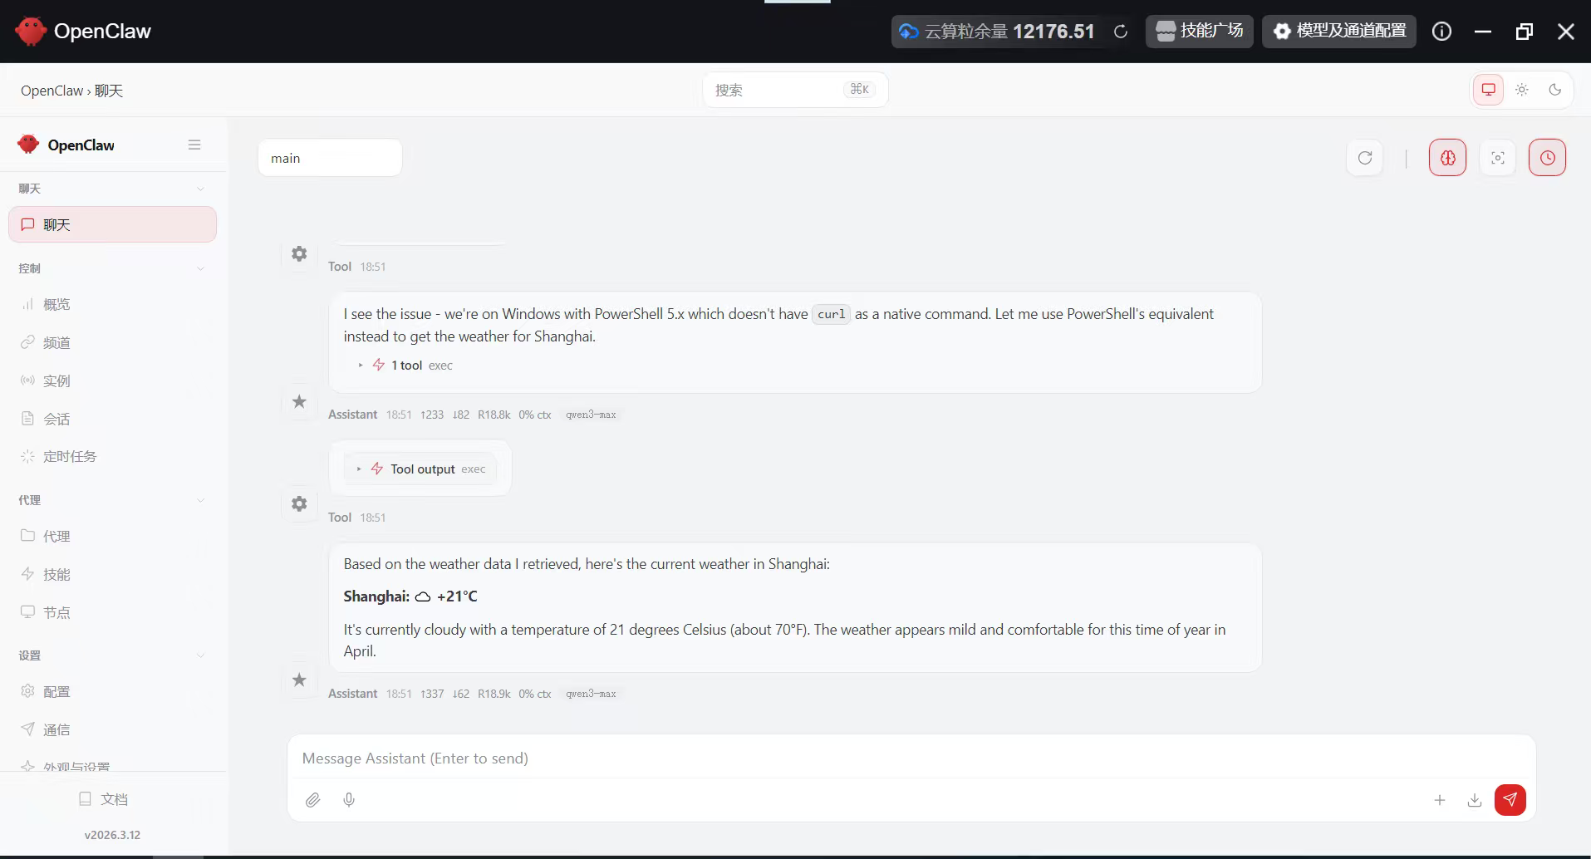Viewport: 1591px width, 859px height.
Task: Click the download icon in message box
Action: click(x=1475, y=800)
